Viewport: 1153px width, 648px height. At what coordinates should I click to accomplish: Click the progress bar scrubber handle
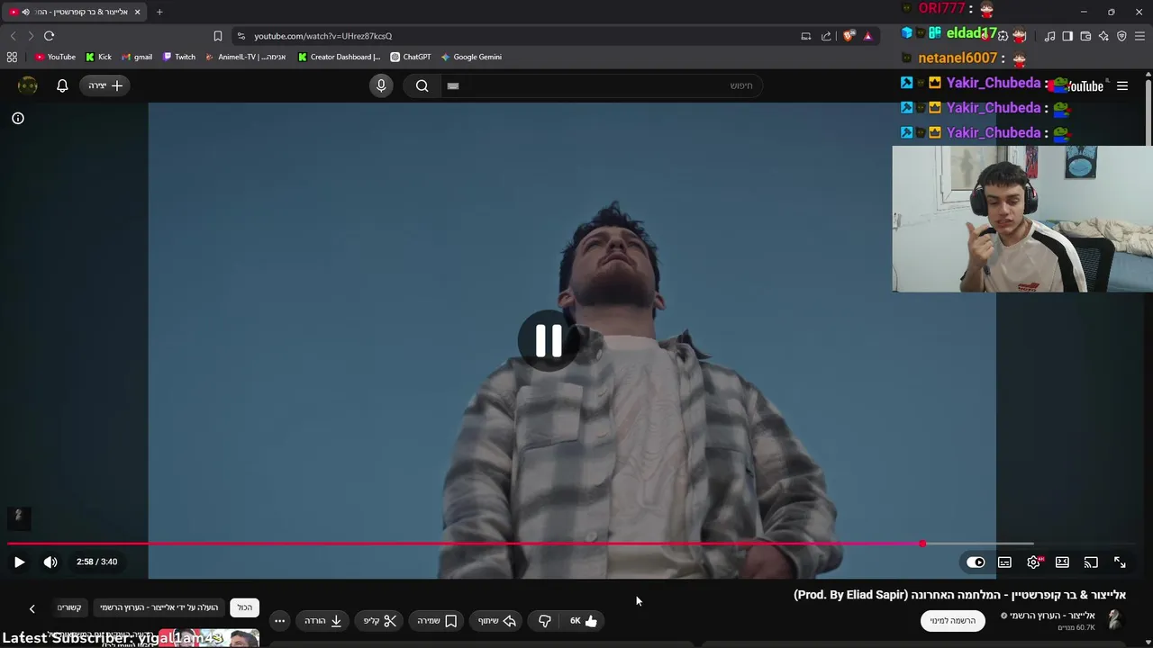922,544
